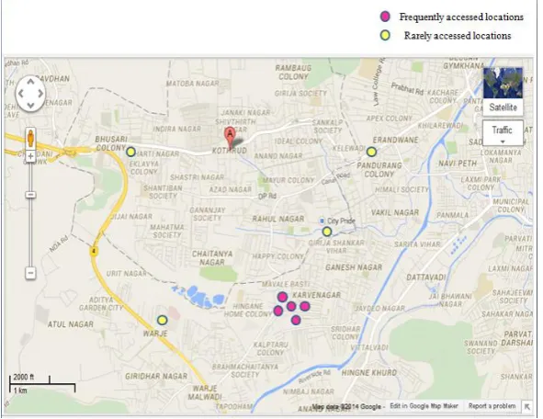This screenshot has width=543, height=419.
Task: Click the topmost pink marker beside Karvenagar
Action: (283, 297)
